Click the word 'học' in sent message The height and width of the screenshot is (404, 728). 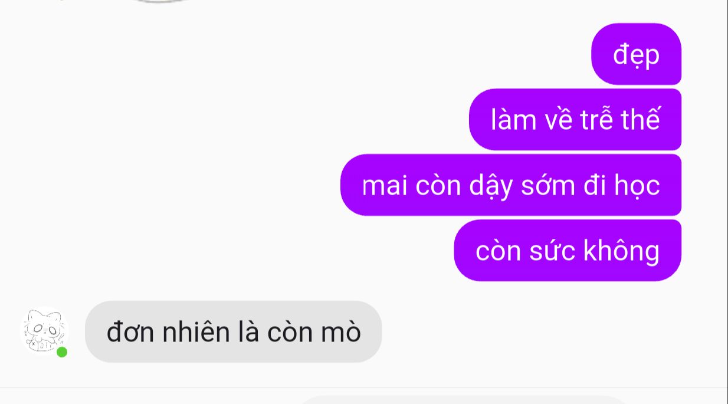click(x=636, y=187)
